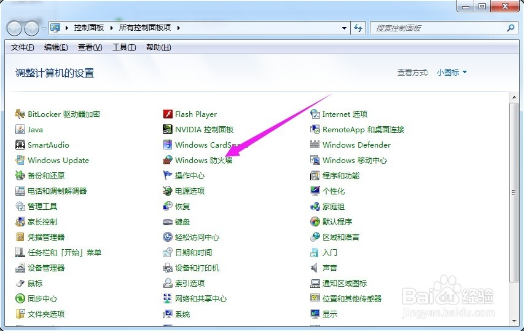Click the 控制面板 breadcrumb
The width and height of the screenshot is (524, 331).
(89, 28)
